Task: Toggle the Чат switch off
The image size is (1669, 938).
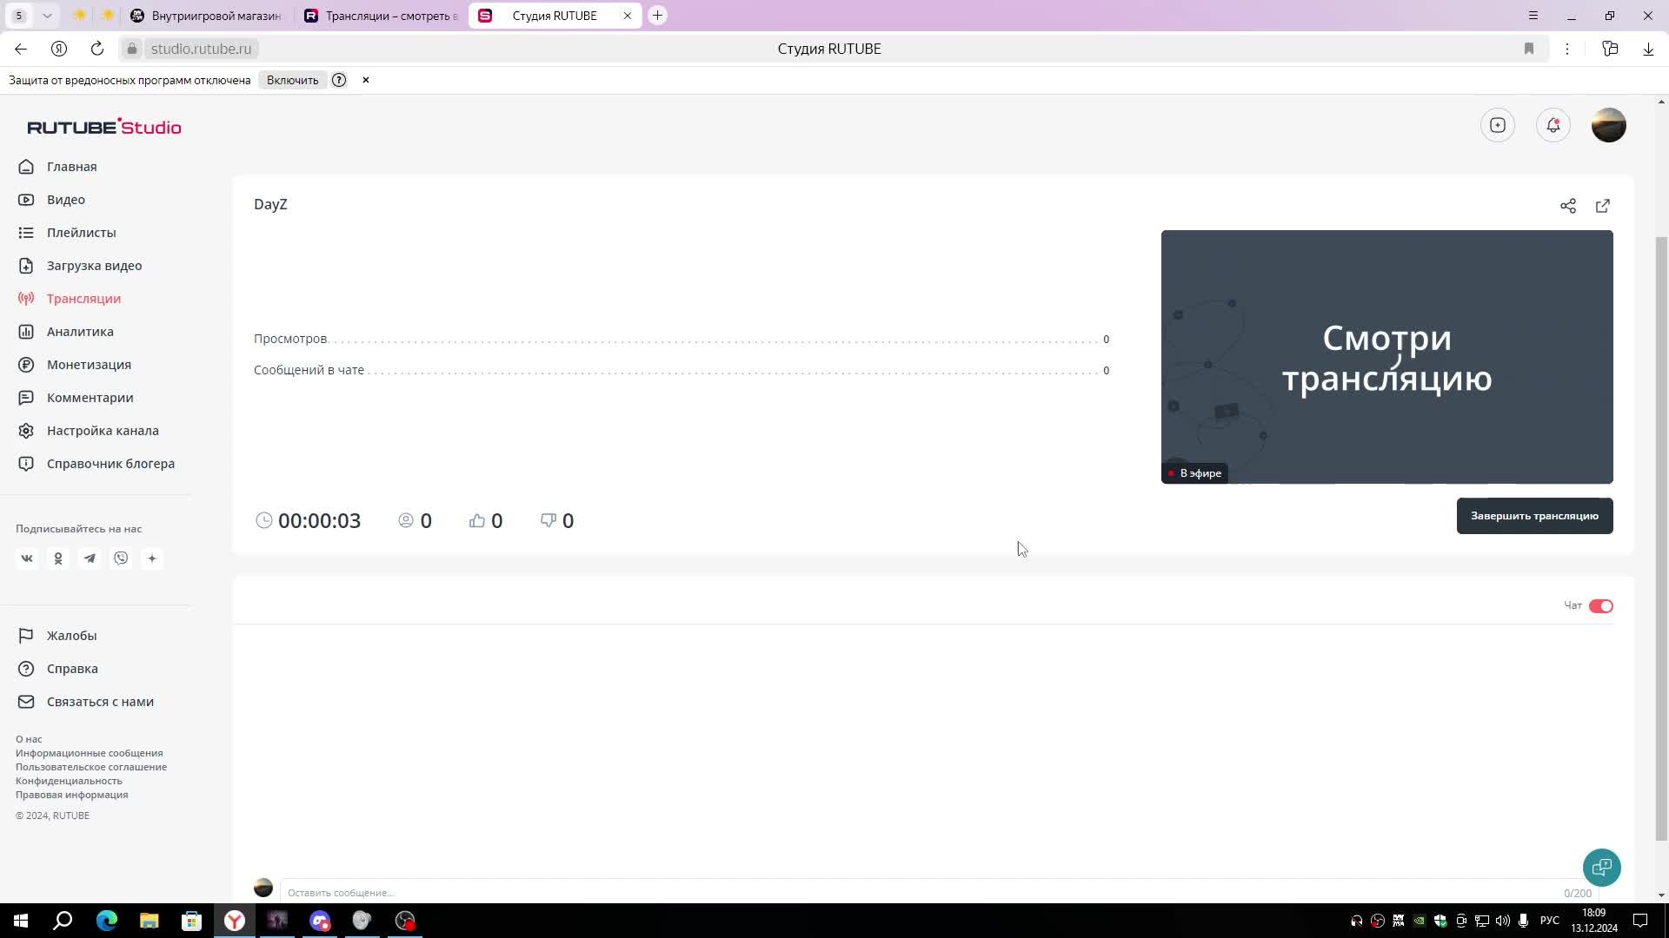Action: tap(1600, 606)
